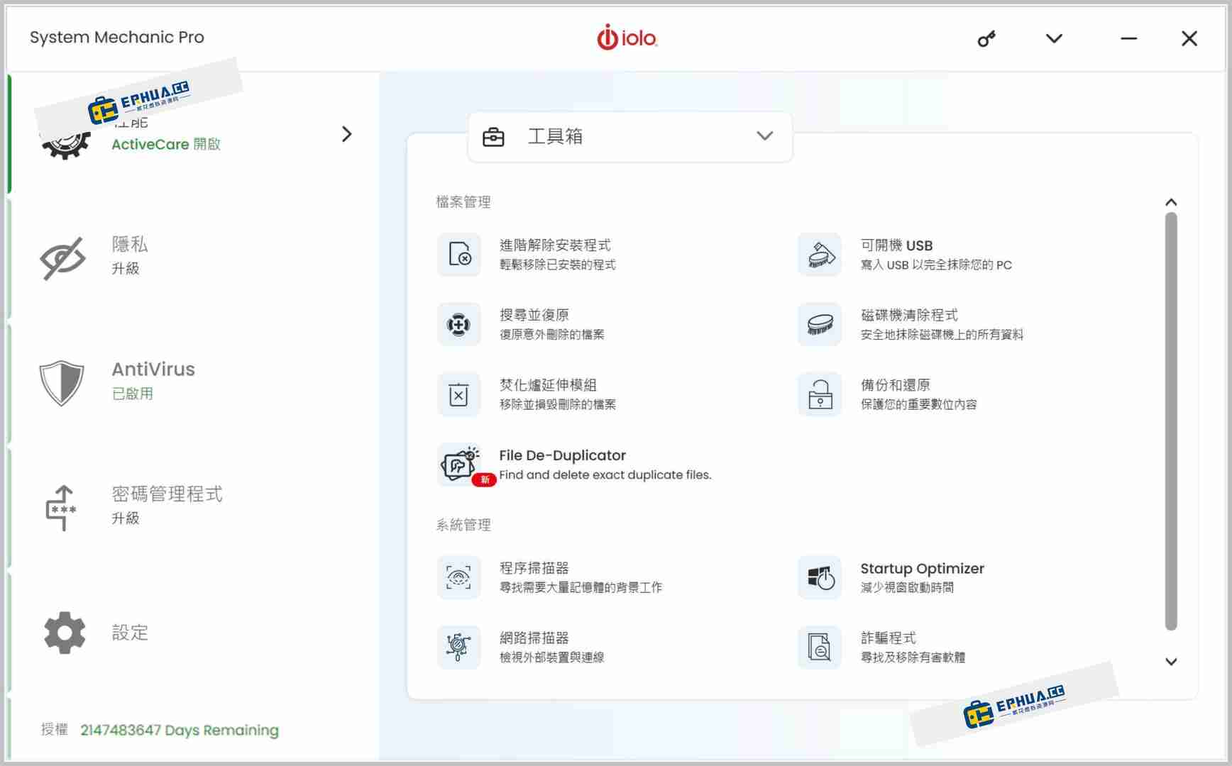Open 設定 sidebar section
Screen dimensions: 1232x766
192,632
